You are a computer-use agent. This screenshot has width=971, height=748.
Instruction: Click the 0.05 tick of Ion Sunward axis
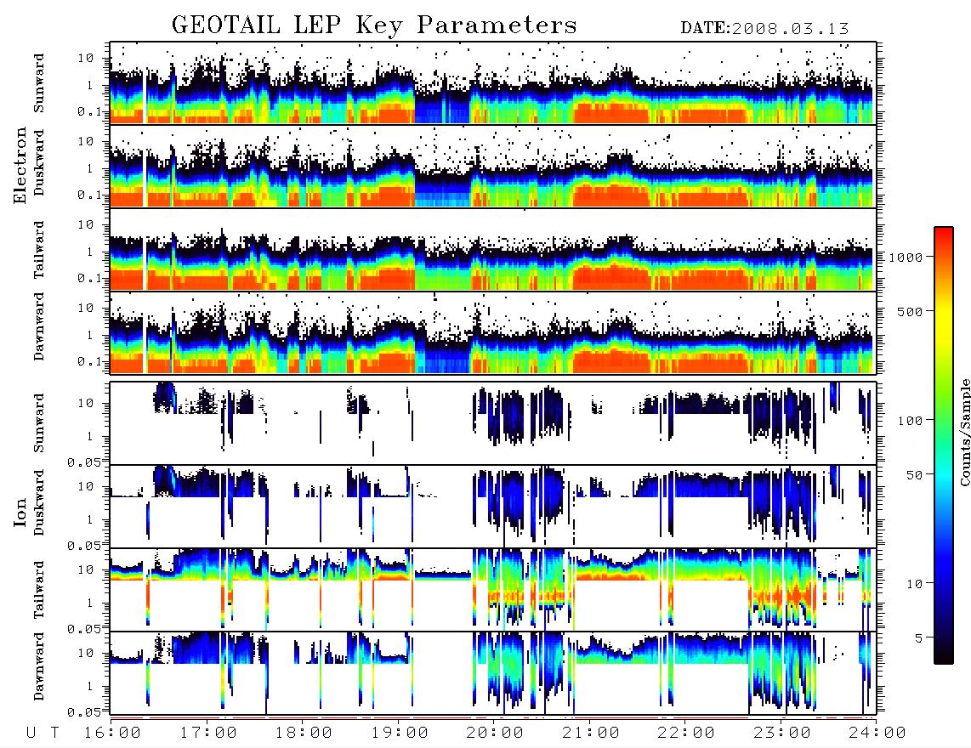84,462
